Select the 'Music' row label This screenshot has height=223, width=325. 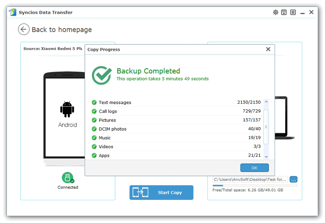(105, 138)
